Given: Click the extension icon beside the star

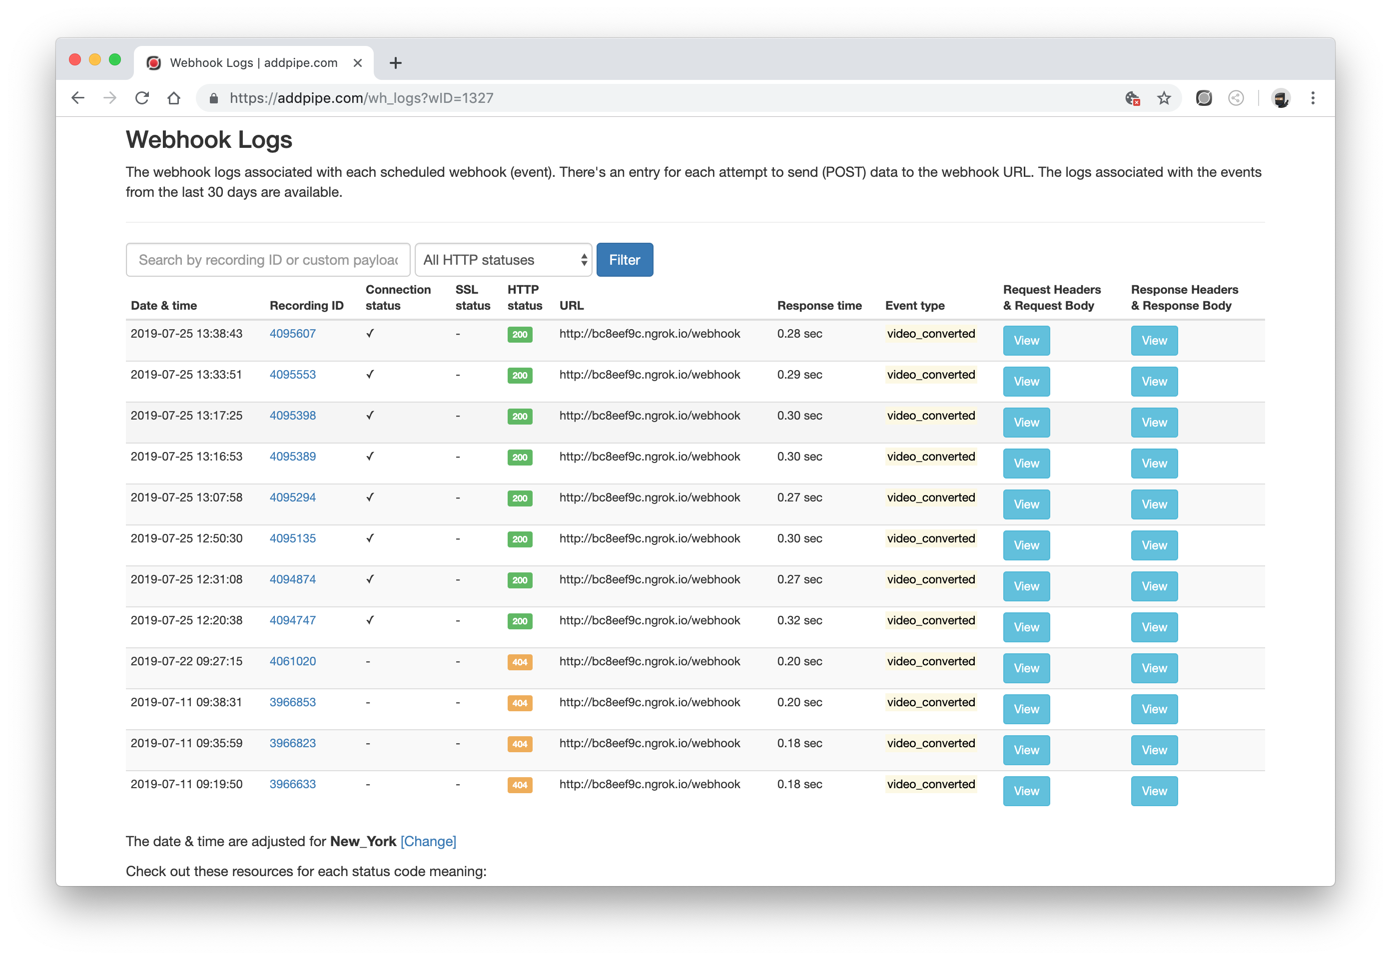Looking at the screenshot, I should click(x=1204, y=98).
